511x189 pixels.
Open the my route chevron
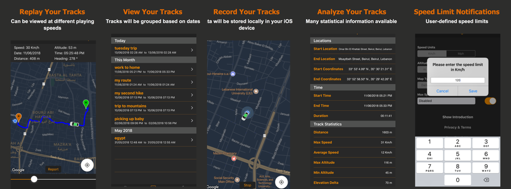coord(192,82)
